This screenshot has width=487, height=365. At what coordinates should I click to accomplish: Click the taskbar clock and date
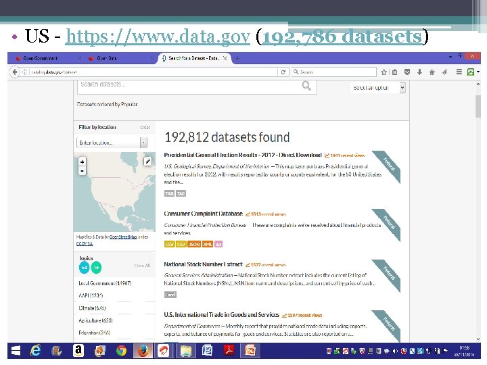click(x=464, y=351)
